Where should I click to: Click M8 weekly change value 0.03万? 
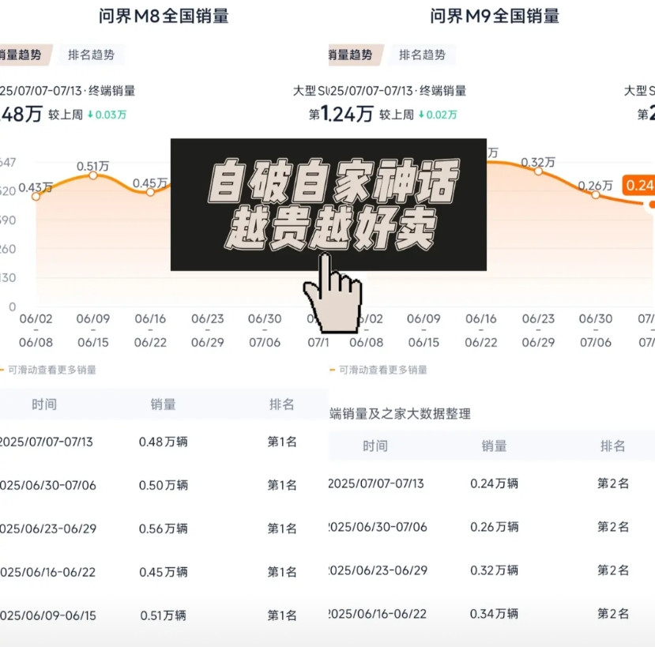(107, 115)
